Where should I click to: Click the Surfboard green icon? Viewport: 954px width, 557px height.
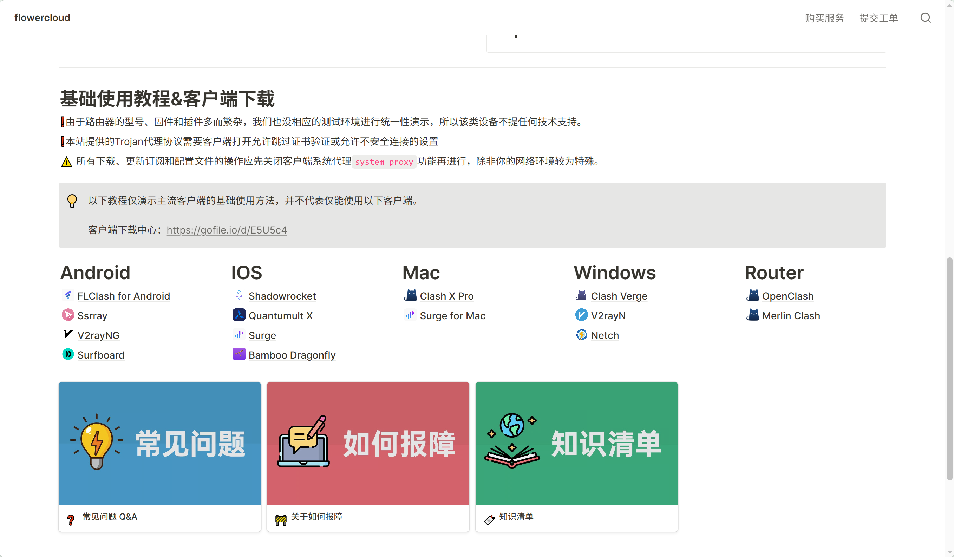[x=68, y=354]
